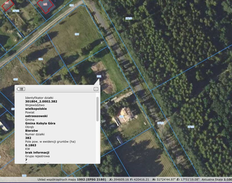This screenshot has height=183, width=232.
Task: Click road parcel label 391
Action: (72, 5)
